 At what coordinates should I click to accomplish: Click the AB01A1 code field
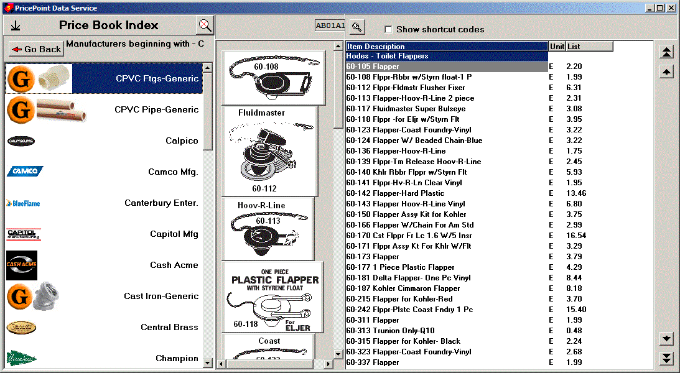coord(330,25)
